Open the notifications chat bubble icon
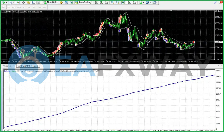This screenshot has height=132, width=224. (221, 2)
